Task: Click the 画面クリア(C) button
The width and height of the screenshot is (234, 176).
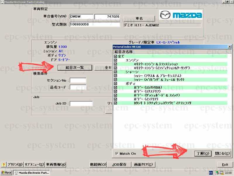Action: coord(143,165)
